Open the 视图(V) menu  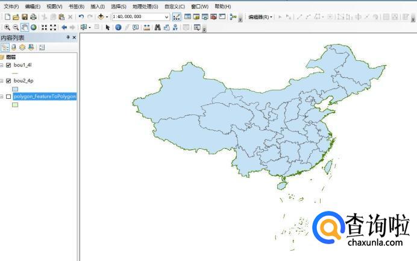(54, 7)
